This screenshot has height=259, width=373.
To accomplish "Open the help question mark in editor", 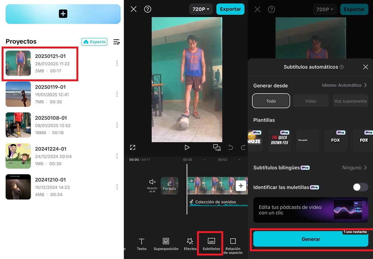I will pyautogui.click(x=148, y=9).
